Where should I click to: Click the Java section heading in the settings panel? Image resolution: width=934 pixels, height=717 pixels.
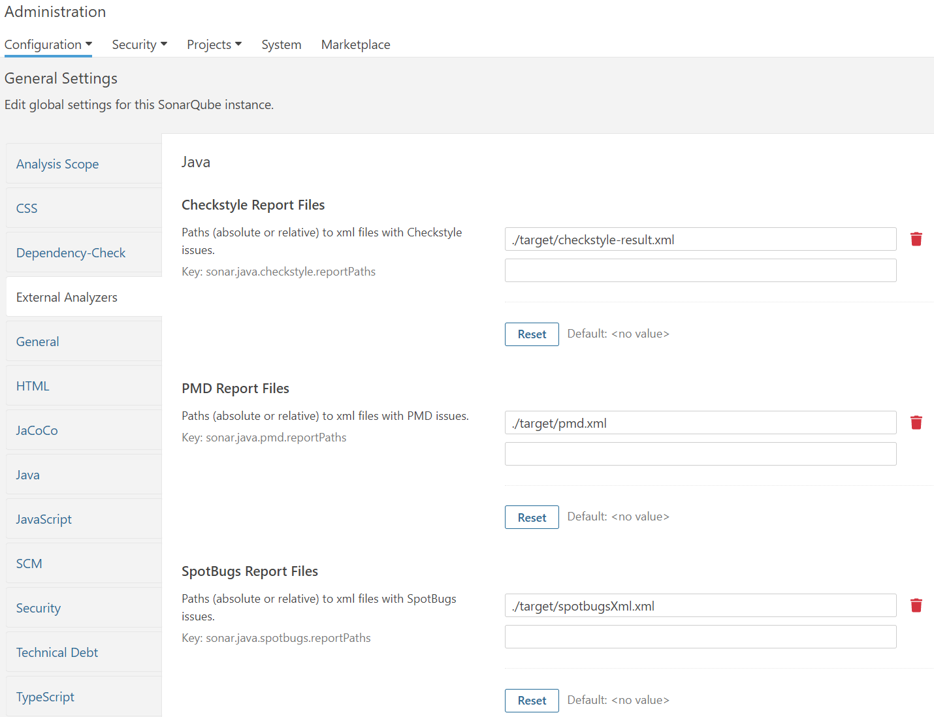(x=196, y=162)
